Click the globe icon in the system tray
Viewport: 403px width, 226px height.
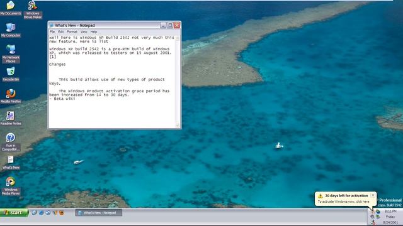tap(378, 212)
